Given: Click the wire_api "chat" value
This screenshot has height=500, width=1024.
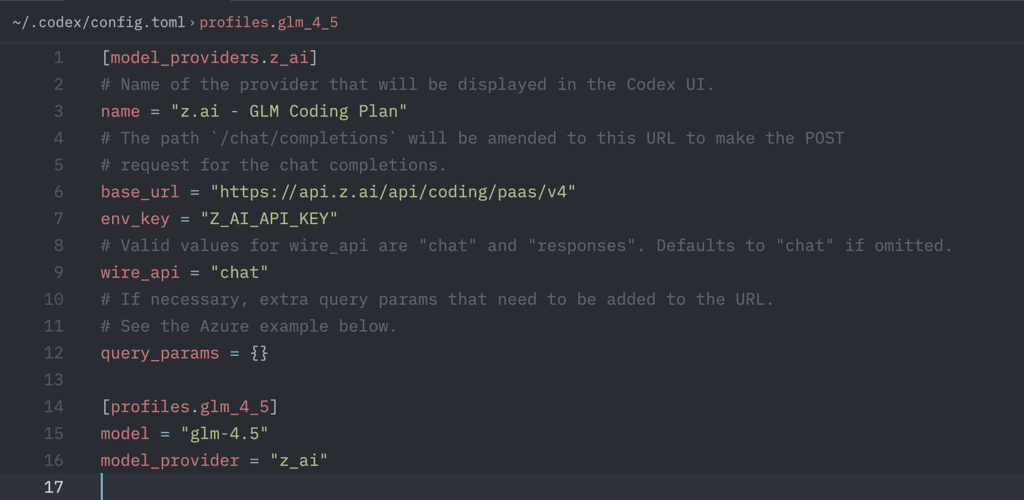Looking at the screenshot, I should (x=239, y=272).
